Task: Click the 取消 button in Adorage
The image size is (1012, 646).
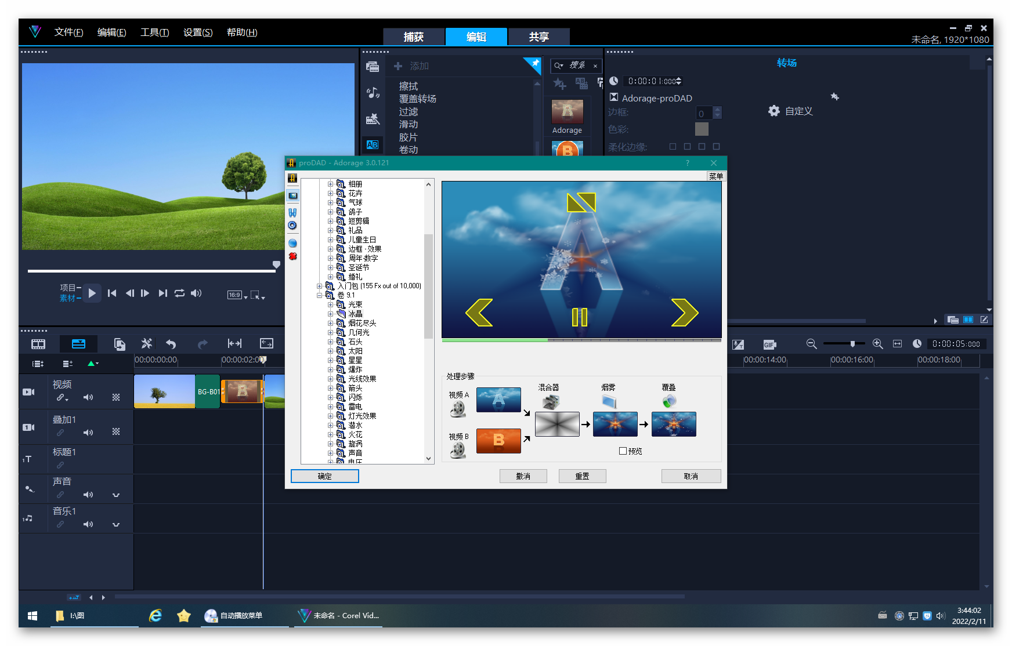Action: point(691,476)
